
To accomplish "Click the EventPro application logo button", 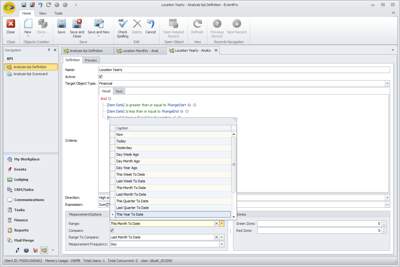I will pyautogui.click(x=9, y=8).
